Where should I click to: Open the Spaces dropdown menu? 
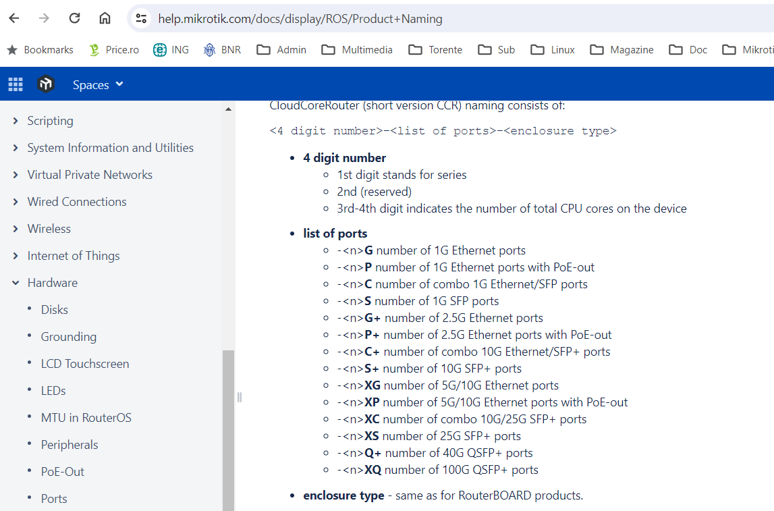click(x=99, y=84)
